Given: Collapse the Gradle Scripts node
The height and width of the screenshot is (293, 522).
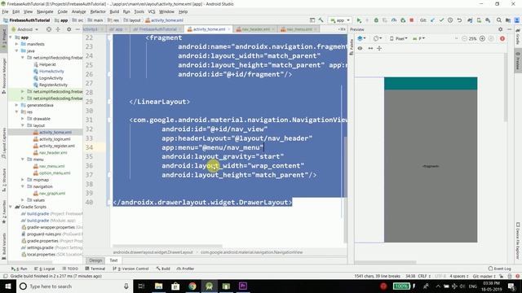Looking at the screenshot, I should point(11,207).
